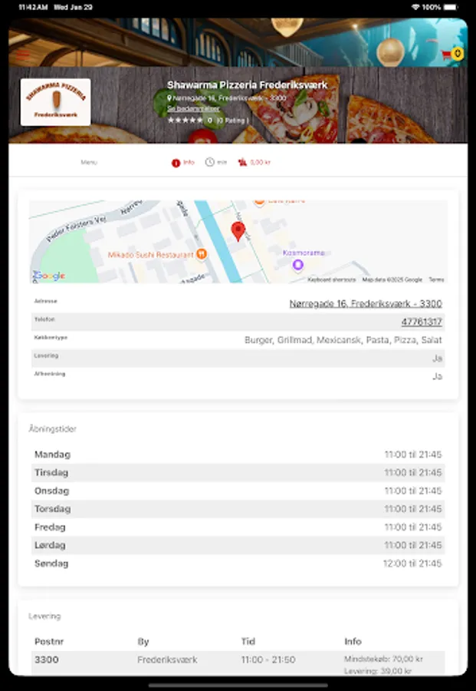Switch to the Menu tab

pyautogui.click(x=88, y=162)
